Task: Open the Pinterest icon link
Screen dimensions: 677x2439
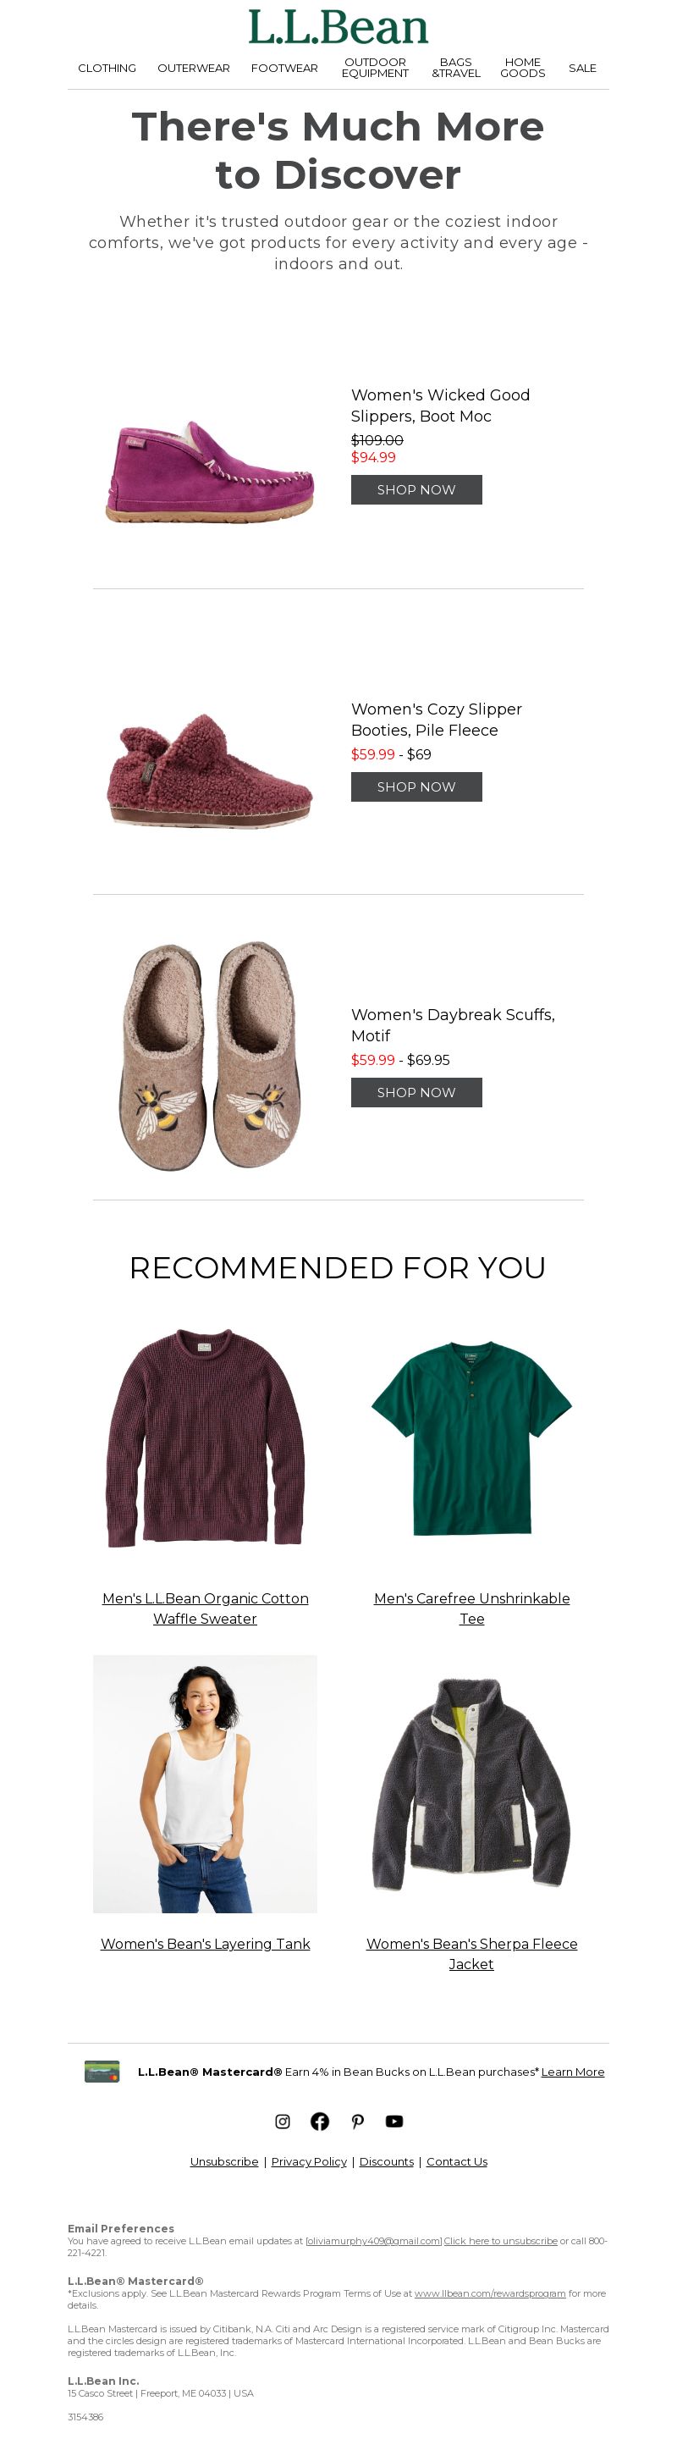Action: tap(357, 2121)
